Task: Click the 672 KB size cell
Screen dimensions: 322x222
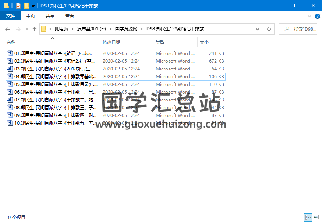Action: pyautogui.click(x=216, y=61)
